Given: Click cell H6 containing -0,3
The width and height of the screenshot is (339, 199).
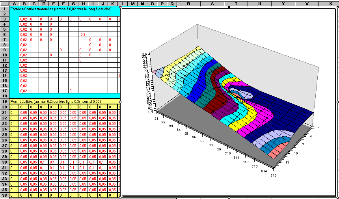Looking at the screenshot, I should (x=83, y=34).
